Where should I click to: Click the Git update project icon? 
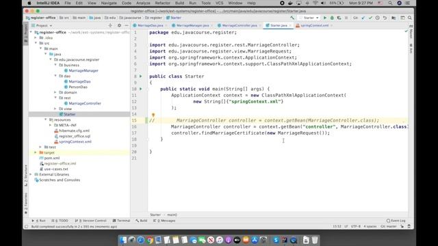(x=363, y=18)
